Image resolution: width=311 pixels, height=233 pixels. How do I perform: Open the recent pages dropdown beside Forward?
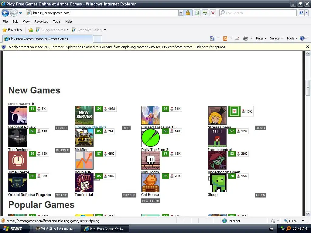click(20, 13)
